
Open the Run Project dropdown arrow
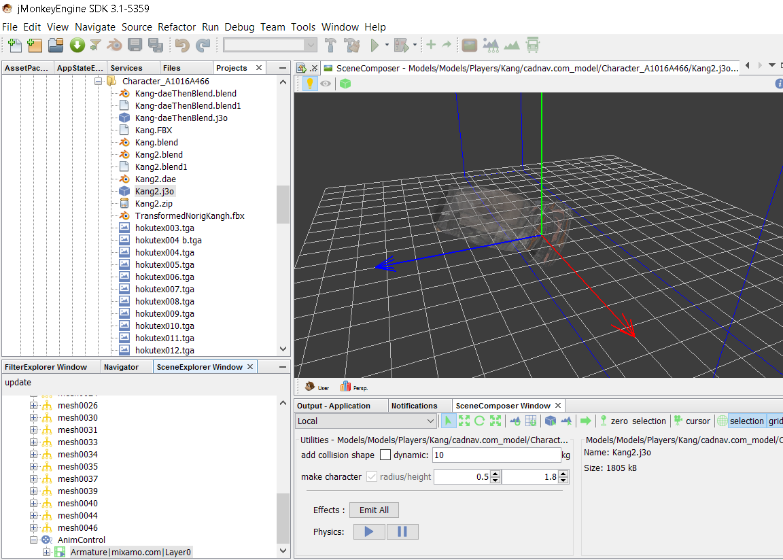(x=387, y=46)
